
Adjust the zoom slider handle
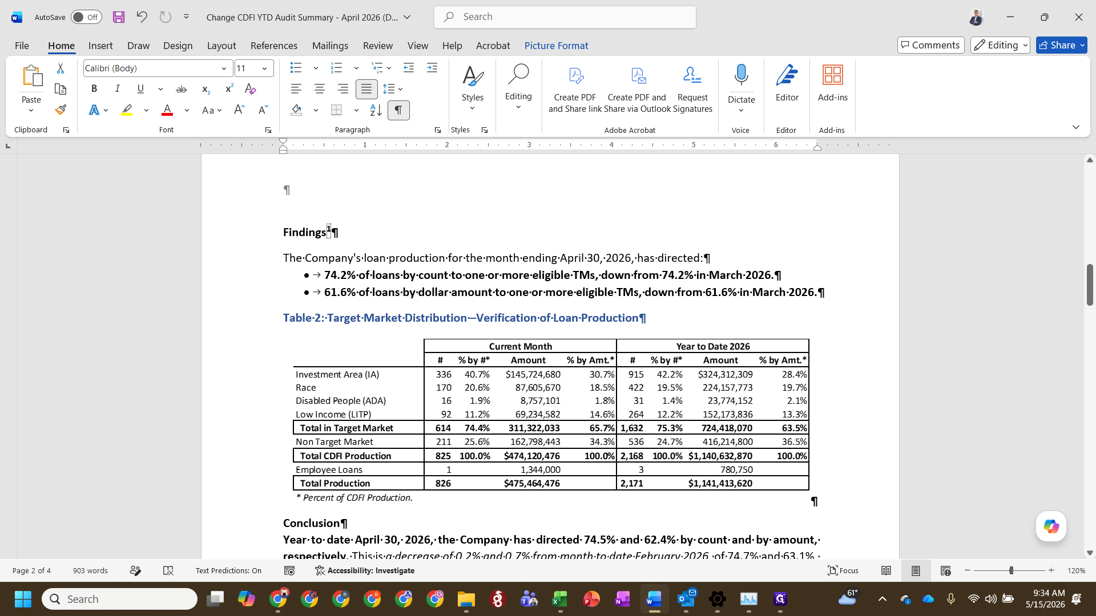(x=1011, y=570)
